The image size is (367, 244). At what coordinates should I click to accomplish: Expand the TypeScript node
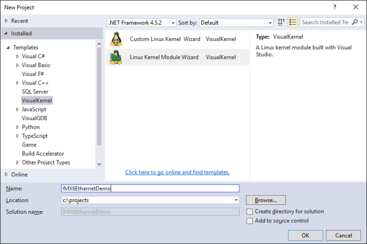point(17,136)
